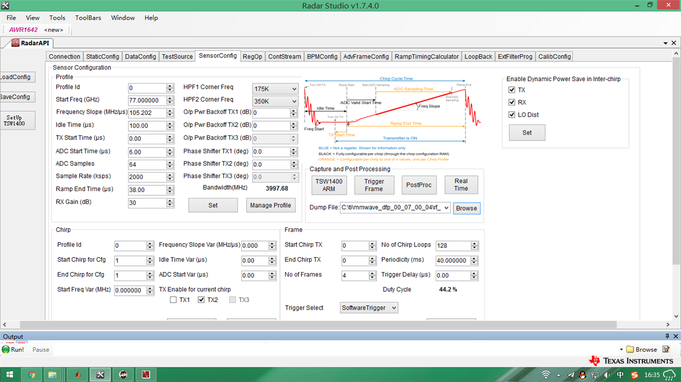Click Browse button next to Dump File
The height and width of the screenshot is (382, 681).
tap(467, 208)
